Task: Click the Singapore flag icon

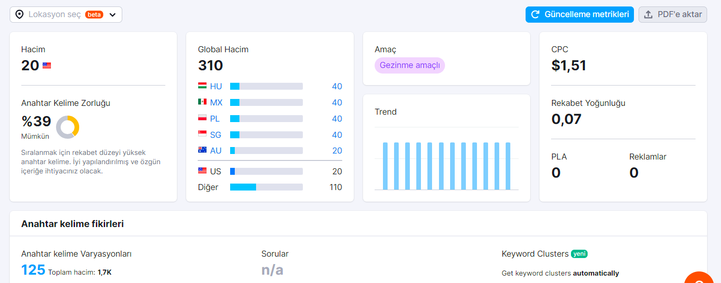Action: [202, 135]
